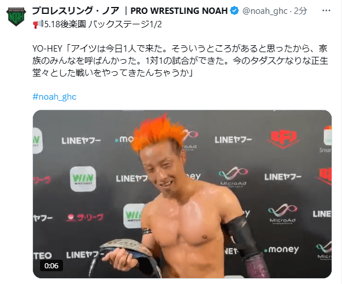Click the red BFJ logo in video

(x=284, y=139)
